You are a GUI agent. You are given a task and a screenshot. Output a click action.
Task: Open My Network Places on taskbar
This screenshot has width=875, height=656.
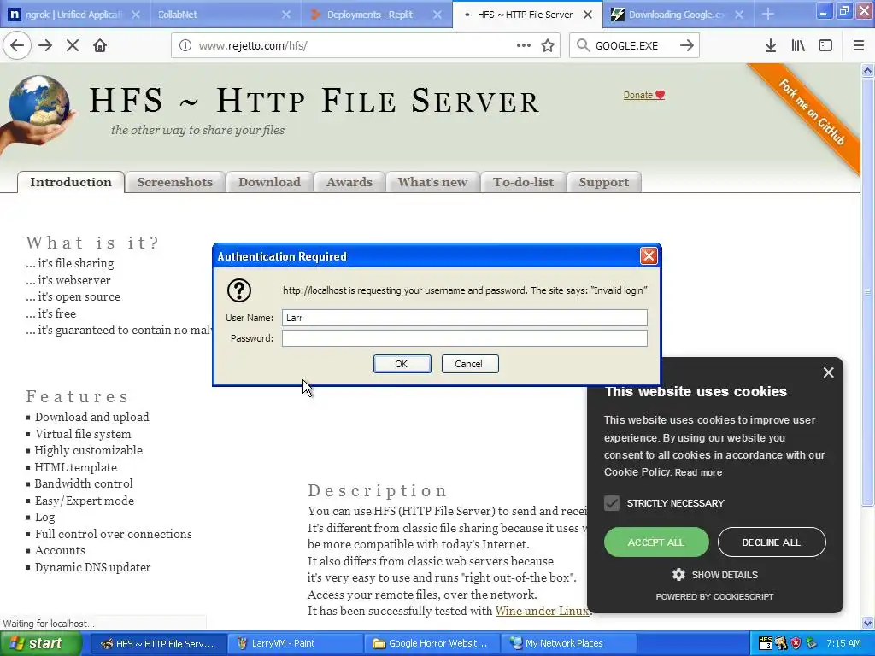(568, 643)
